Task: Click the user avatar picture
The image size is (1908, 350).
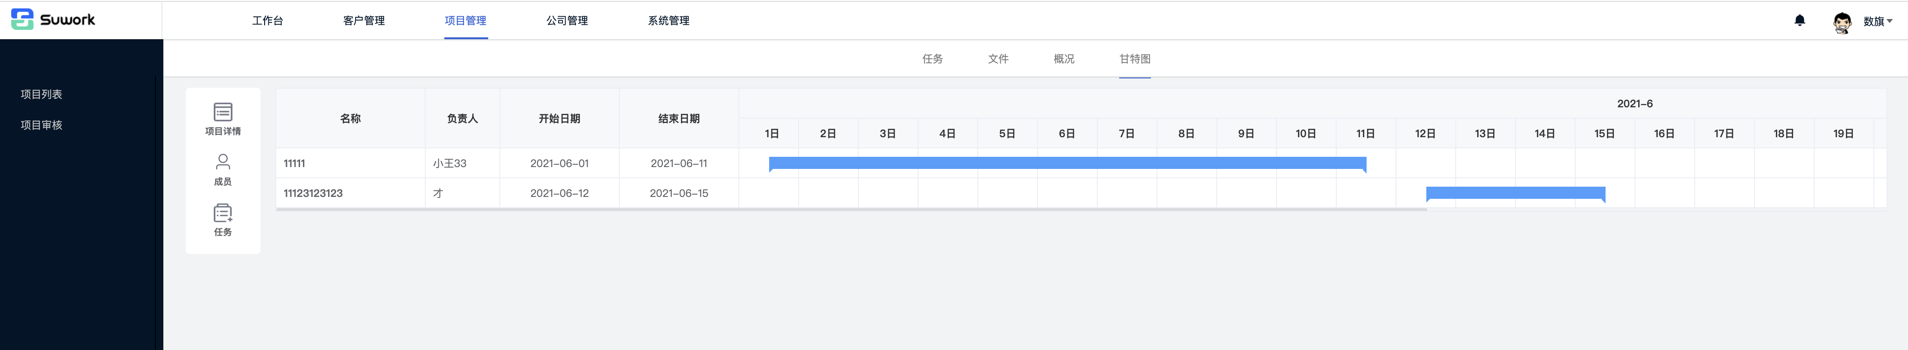Action: point(1841,22)
